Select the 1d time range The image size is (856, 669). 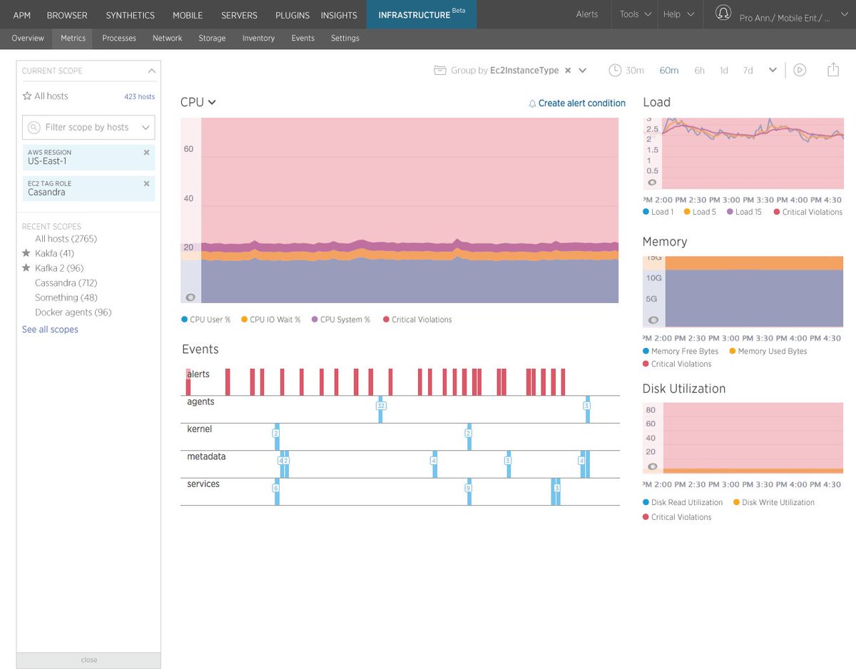point(724,71)
